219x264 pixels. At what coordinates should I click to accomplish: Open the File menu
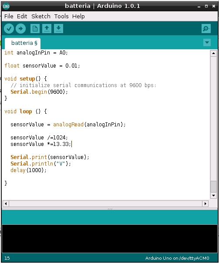tap(9, 16)
